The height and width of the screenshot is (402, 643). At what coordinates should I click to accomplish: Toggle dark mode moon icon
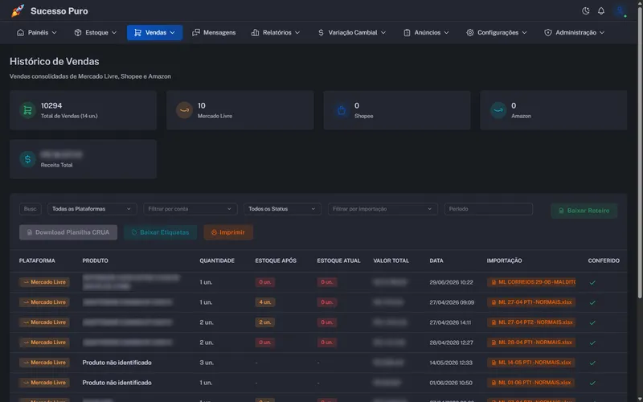586,11
